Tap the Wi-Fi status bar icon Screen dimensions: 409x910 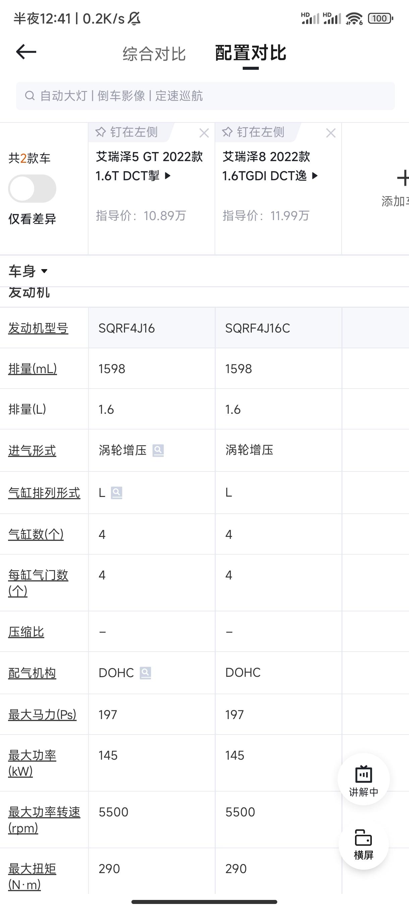(354, 18)
